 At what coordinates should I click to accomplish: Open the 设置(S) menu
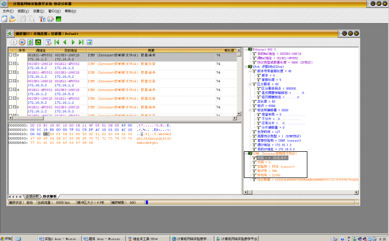pyautogui.click(x=38, y=11)
